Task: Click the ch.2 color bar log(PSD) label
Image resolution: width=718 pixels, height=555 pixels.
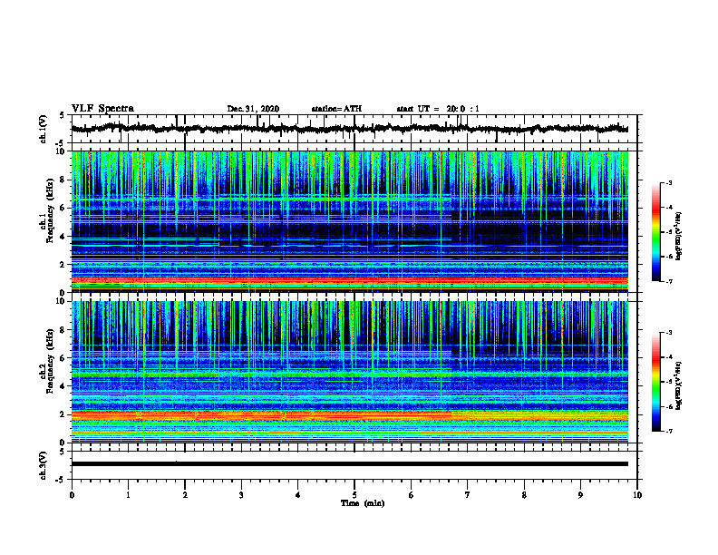Action: tap(679, 386)
